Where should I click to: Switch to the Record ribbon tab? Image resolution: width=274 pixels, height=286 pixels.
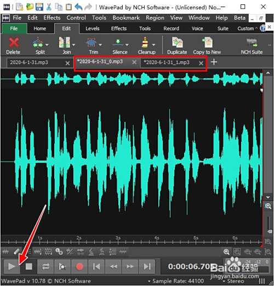(171, 28)
